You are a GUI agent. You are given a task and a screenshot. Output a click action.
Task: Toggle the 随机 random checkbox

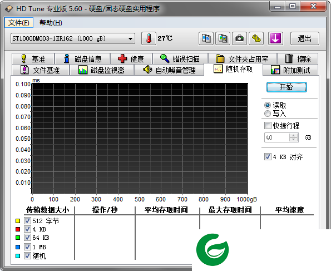pos(27,256)
